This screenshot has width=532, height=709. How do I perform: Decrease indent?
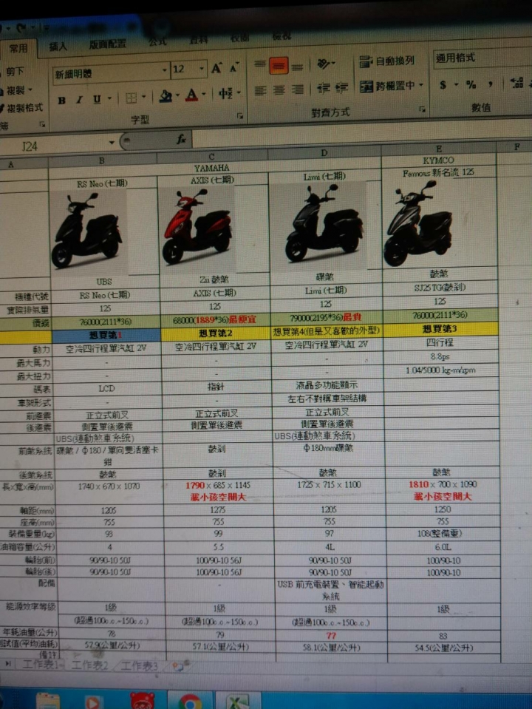(x=323, y=89)
